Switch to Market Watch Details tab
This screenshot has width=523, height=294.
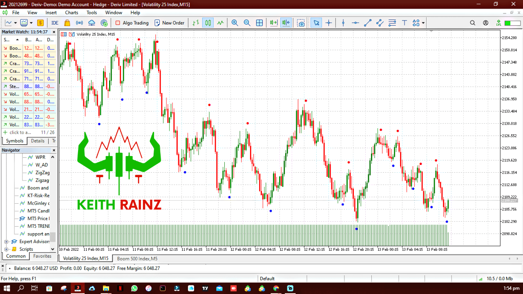pyautogui.click(x=38, y=141)
